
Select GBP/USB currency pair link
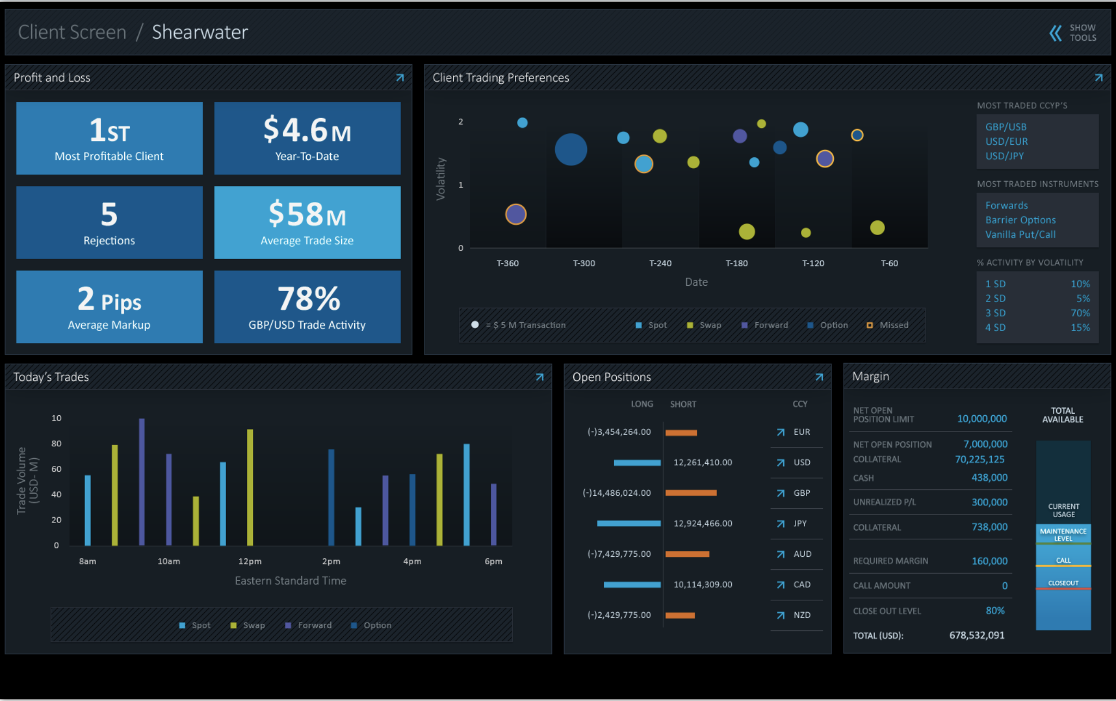tap(1005, 127)
